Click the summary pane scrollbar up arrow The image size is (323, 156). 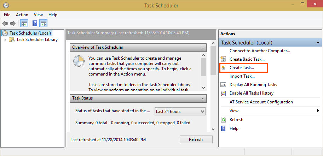[213, 43]
